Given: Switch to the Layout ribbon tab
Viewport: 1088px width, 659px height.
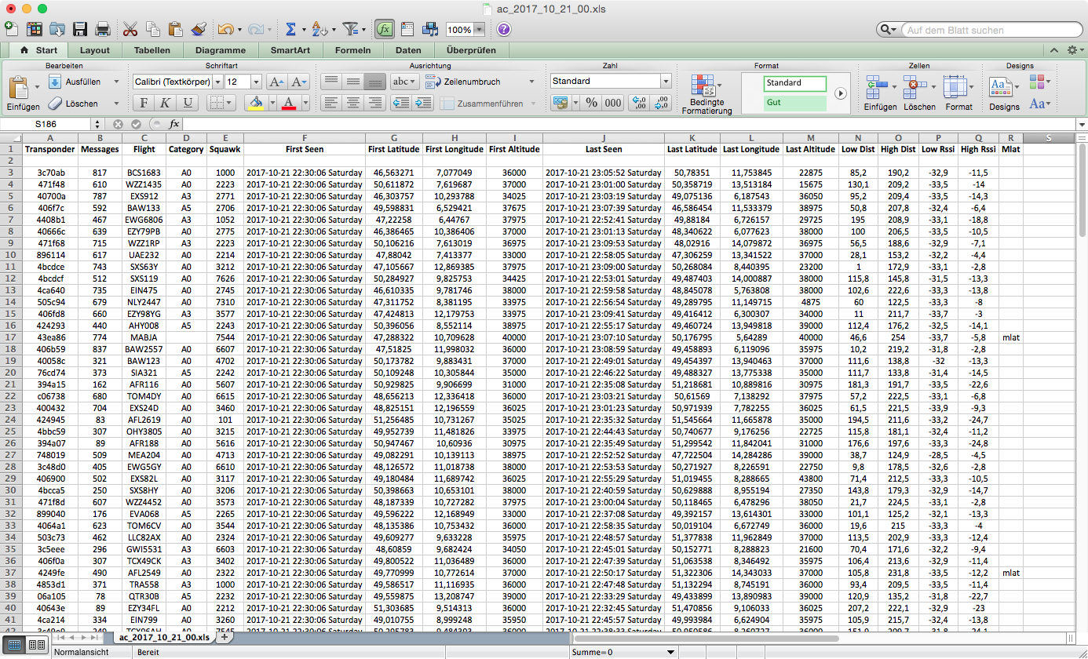Looking at the screenshot, I should tap(95, 50).
